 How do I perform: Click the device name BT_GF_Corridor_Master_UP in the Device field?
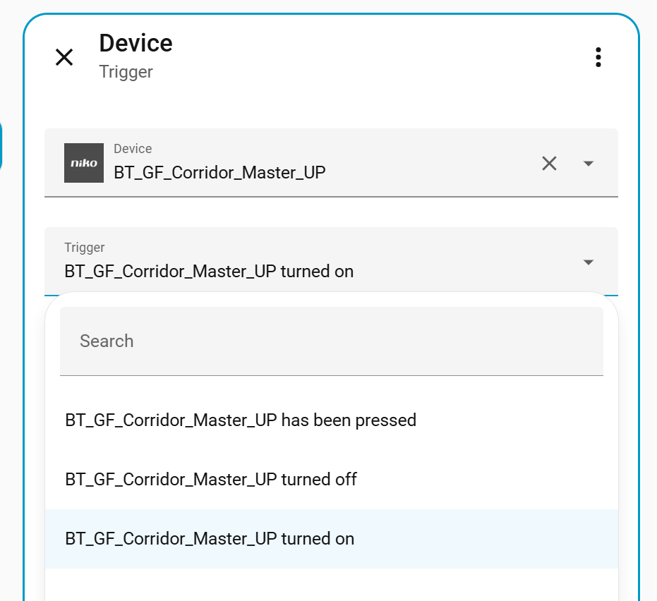[x=219, y=172]
